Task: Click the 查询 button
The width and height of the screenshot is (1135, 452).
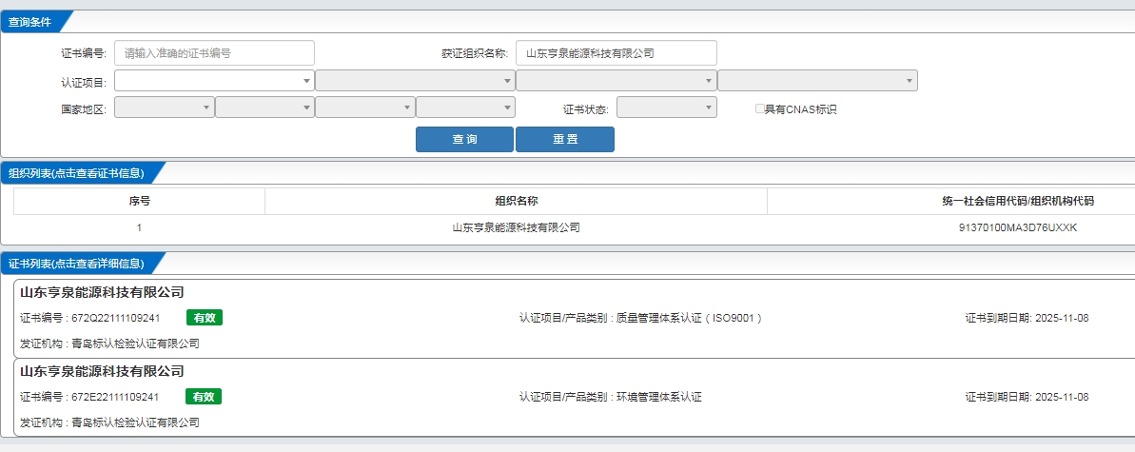Action: [464, 140]
